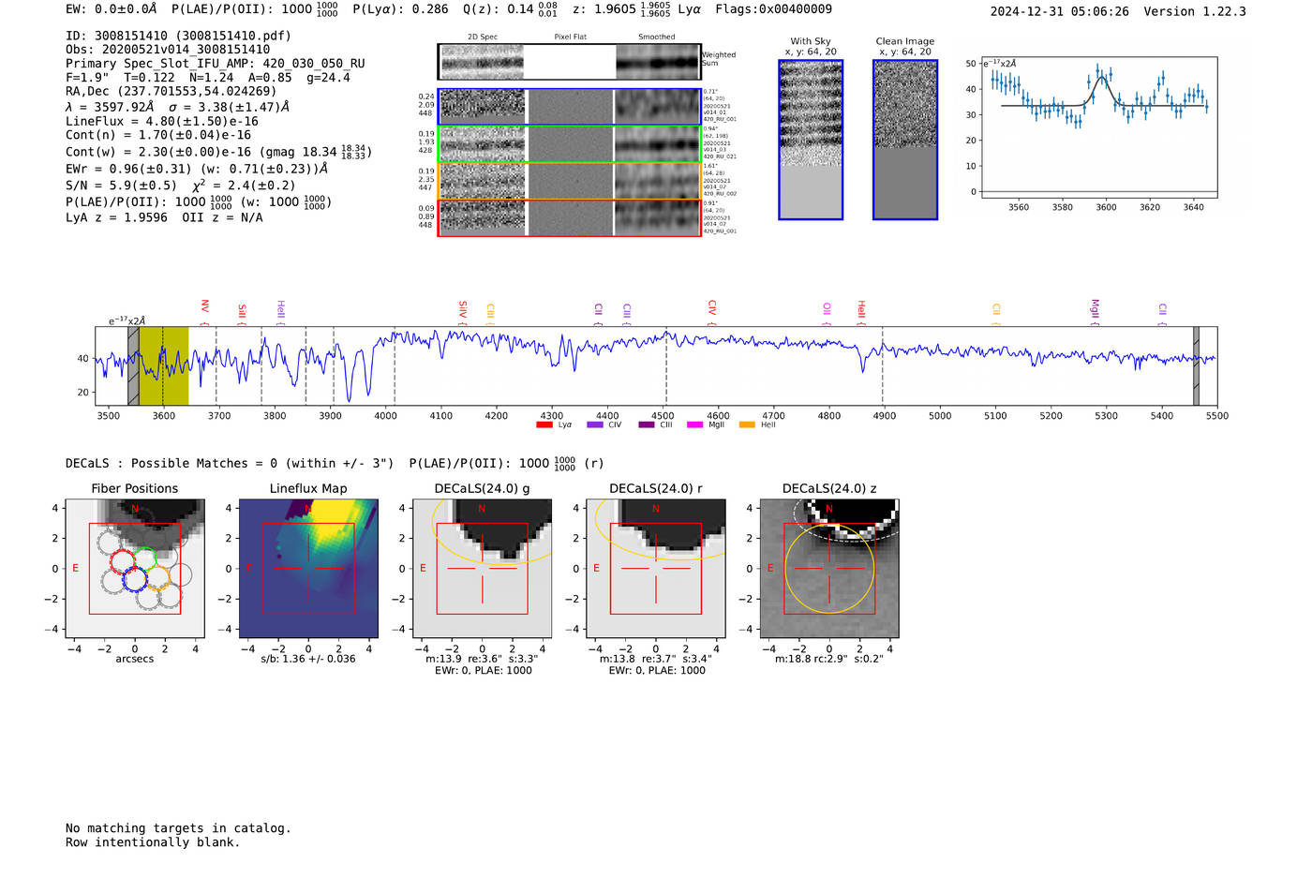This screenshot has width=1312, height=893.
Task: Click the Cont(n) = 1.70(±0.04)e-16 value
Action: [x=158, y=135]
